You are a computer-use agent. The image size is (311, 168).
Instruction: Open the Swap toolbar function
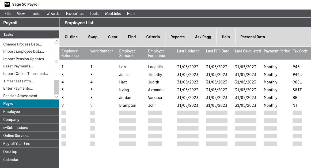point(93,37)
